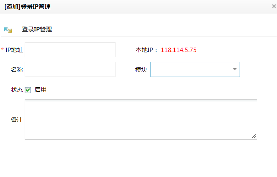
Task: Click the IP地址 field label
Action: (x=14, y=50)
